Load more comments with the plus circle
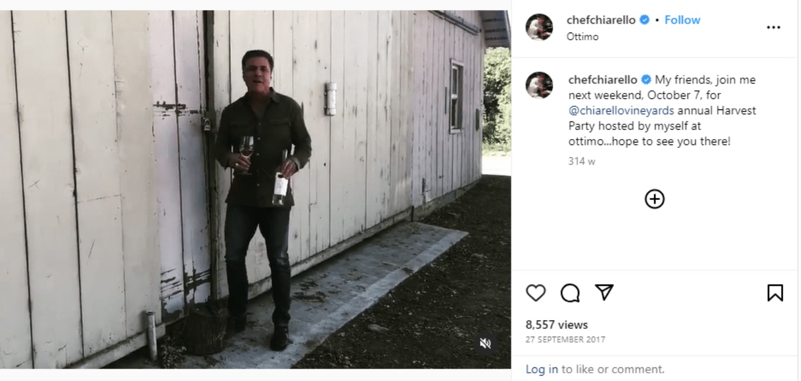Viewport: 801px width, 381px height. pos(654,199)
